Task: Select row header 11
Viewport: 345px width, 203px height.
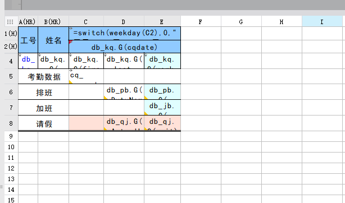Action: click(11, 158)
